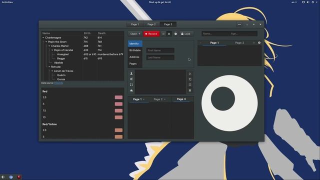Screen dimensions: 320x180
Task: Open the header menu (three dots)
Action: pos(239,24)
